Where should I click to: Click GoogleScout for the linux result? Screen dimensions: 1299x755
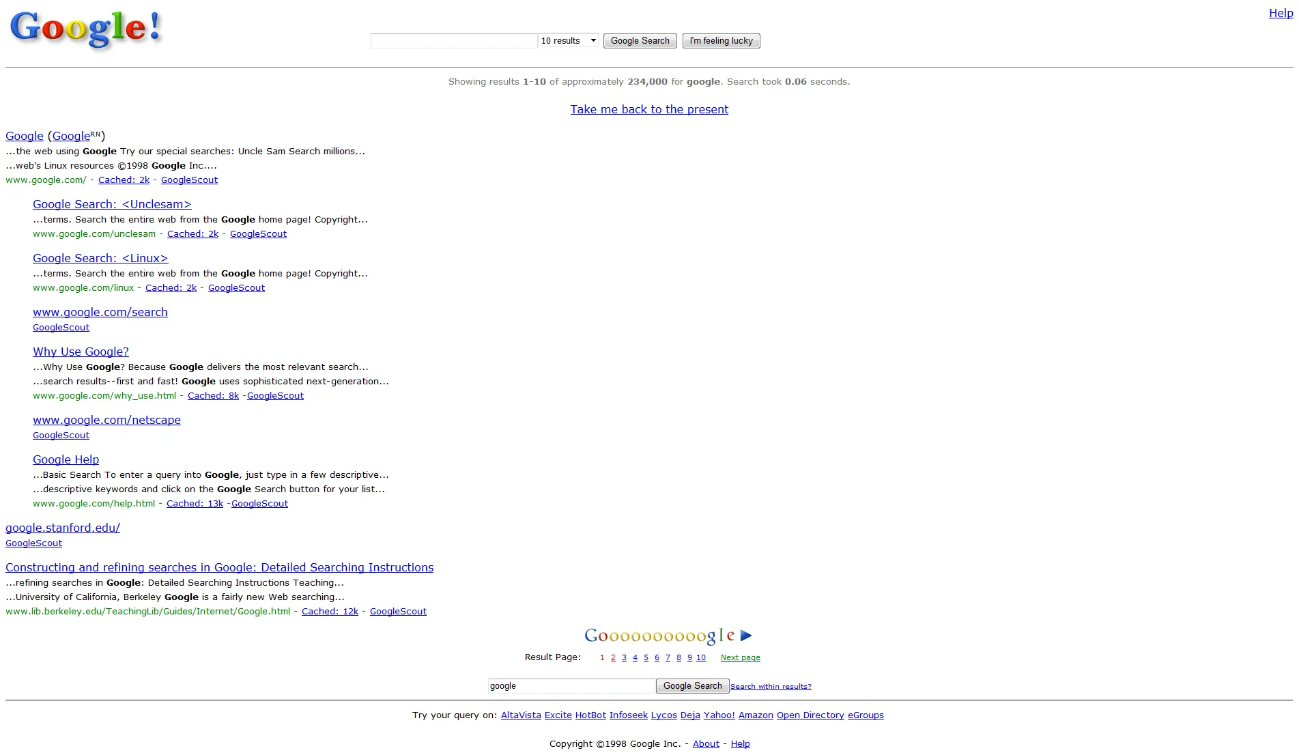[x=236, y=288]
